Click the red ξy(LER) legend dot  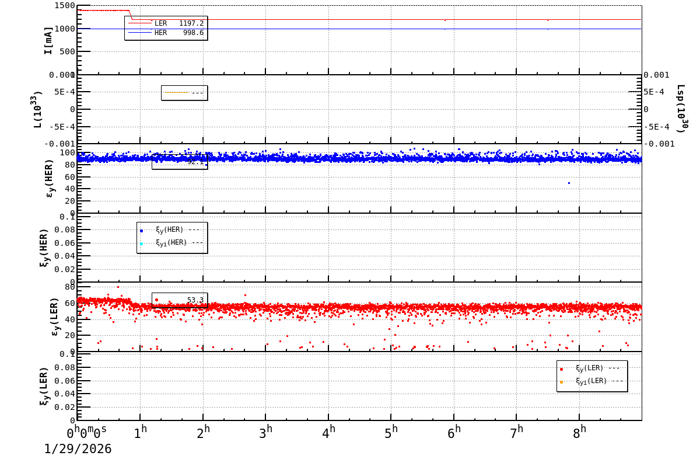coord(561,369)
